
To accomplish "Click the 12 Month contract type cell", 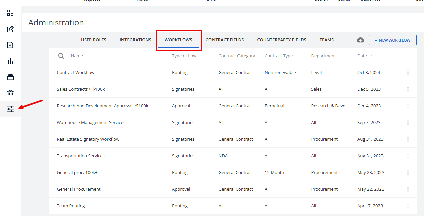I will pos(274,173).
